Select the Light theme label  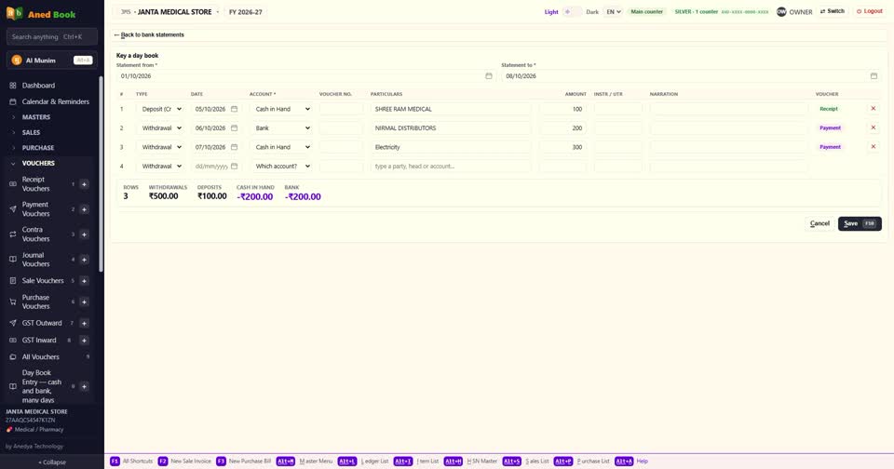[550, 11]
